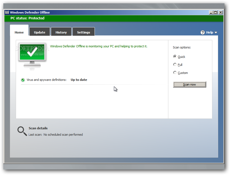Close the Windows Defender Offline window

click(221, 12)
